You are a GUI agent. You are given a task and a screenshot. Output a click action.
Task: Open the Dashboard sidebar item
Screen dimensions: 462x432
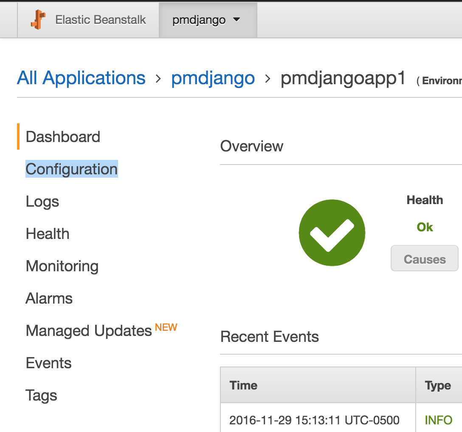point(63,136)
